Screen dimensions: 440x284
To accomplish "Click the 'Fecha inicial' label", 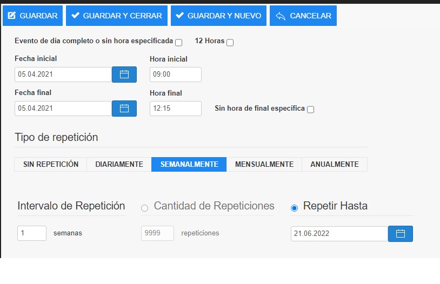I will point(36,59).
